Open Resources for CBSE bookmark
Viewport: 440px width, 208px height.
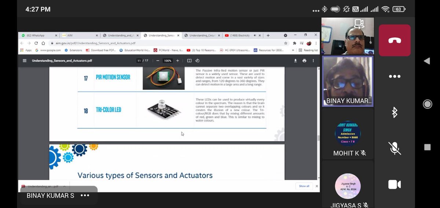pos(268,50)
